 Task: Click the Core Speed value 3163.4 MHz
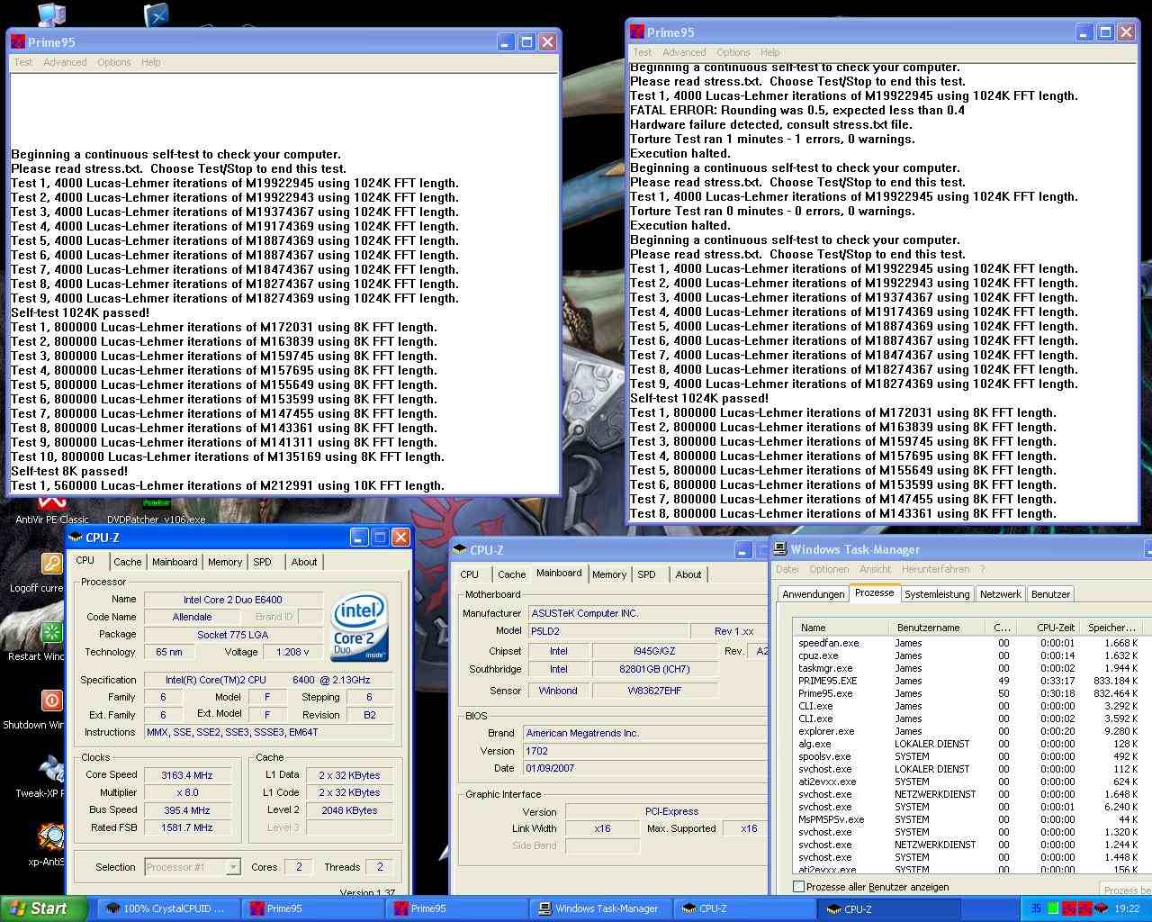tap(187, 775)
